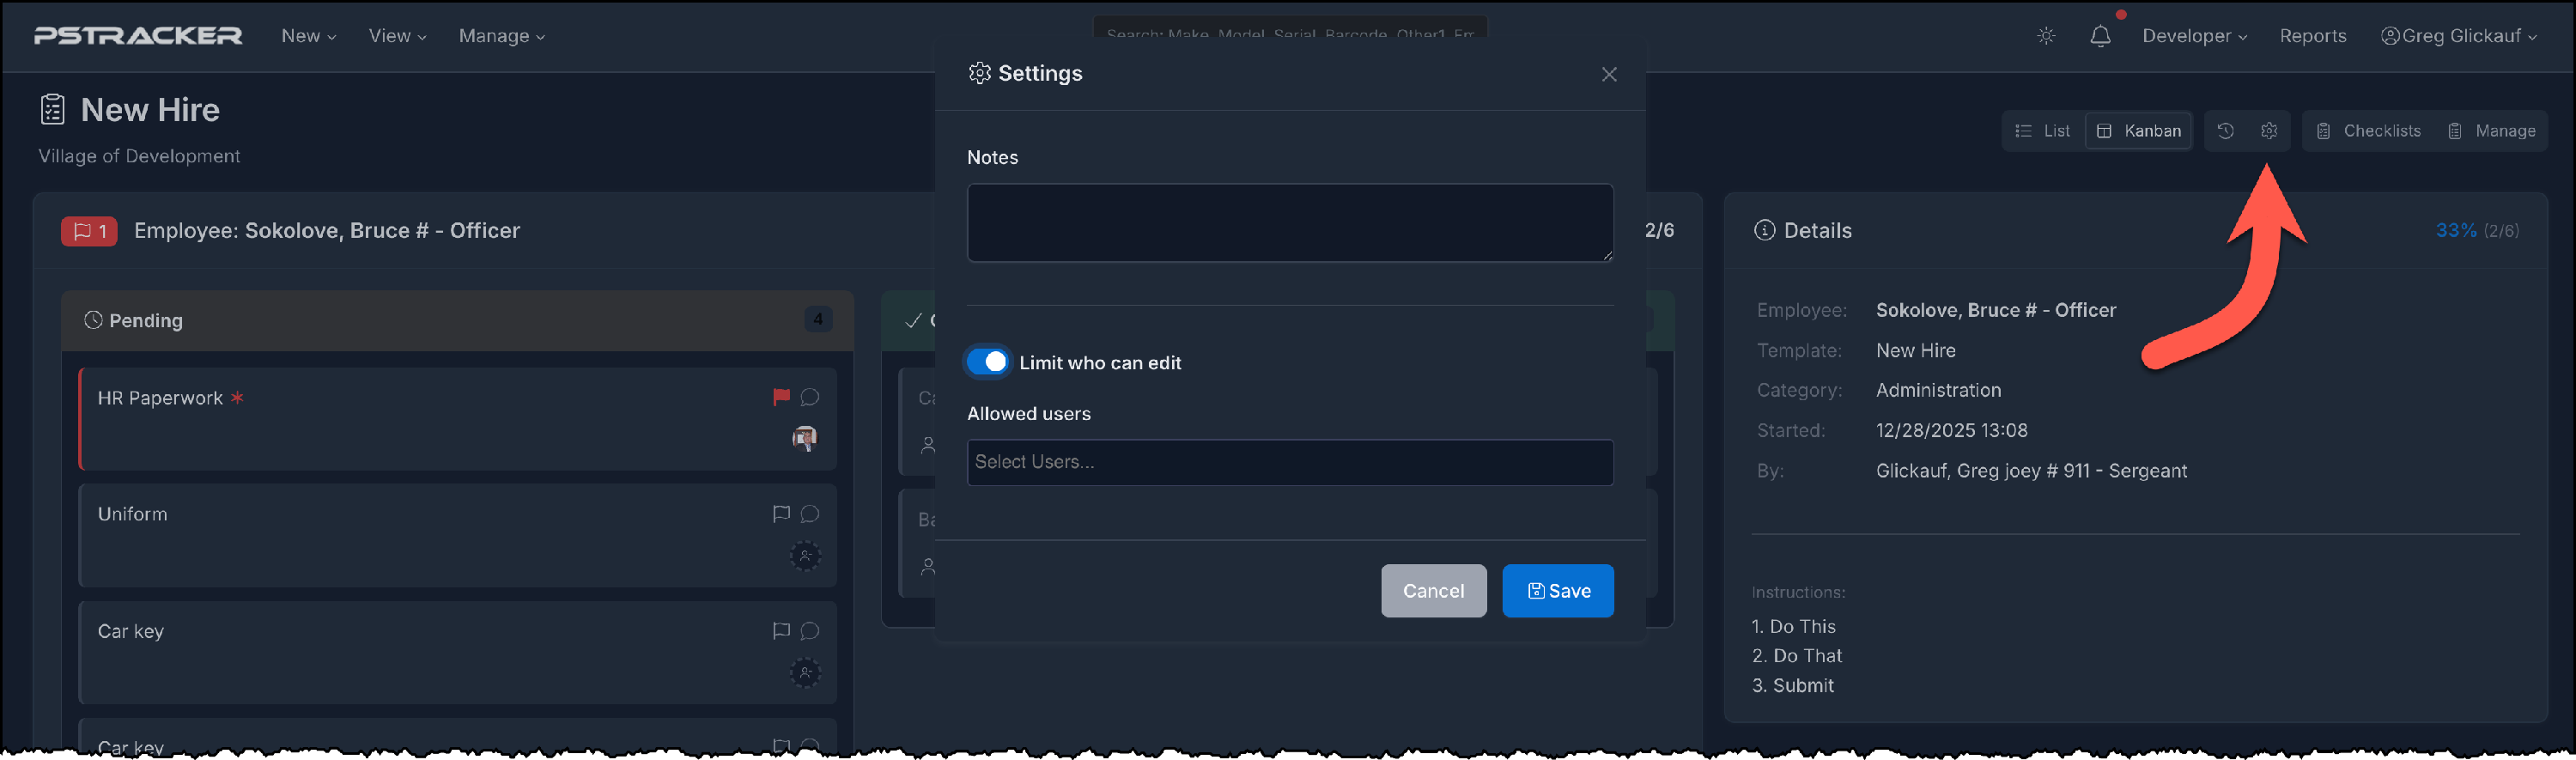The image size is (2576, 760).
Task: Assign a user to Uniform task
Action: tap(805, 555)
